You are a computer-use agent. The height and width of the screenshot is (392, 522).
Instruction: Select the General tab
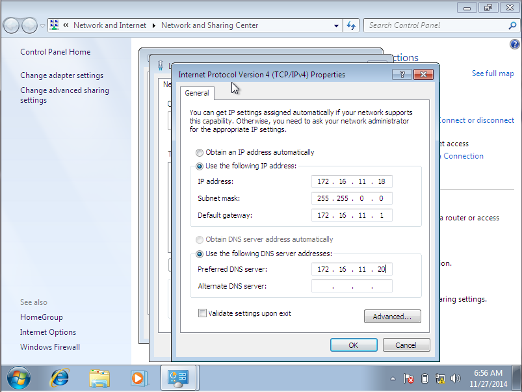(x=197, y=93)
